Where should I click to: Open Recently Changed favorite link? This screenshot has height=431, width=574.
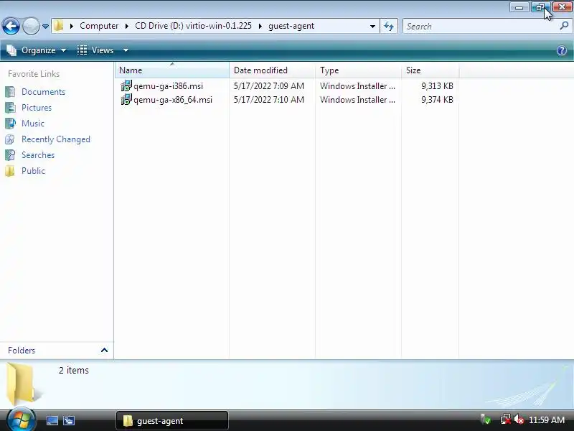click(56, 139)
